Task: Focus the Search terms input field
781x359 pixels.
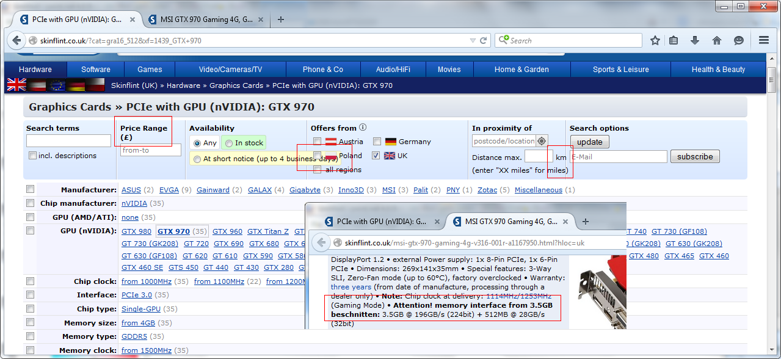Action: [x=68, y=141]
